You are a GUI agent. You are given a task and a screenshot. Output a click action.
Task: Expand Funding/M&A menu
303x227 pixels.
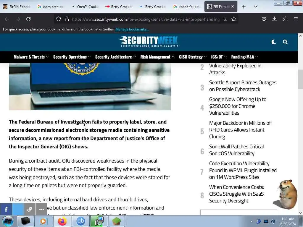point(244,57)
